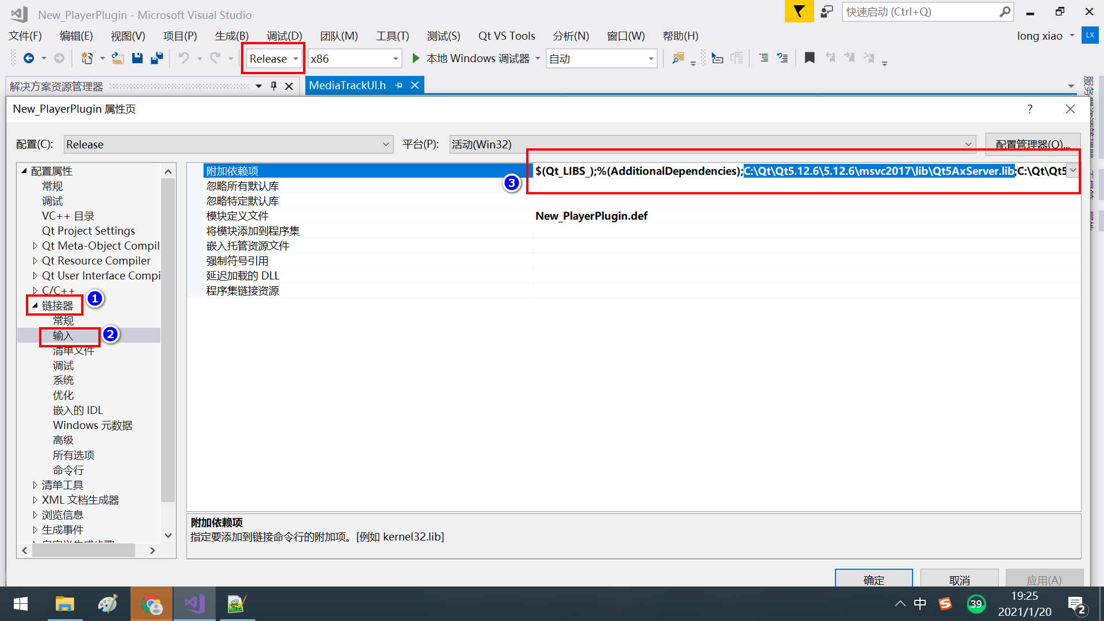Open Visual Studio from the taskbar
The height and width of the screenshot is (621, 1104).
point(194,604)
